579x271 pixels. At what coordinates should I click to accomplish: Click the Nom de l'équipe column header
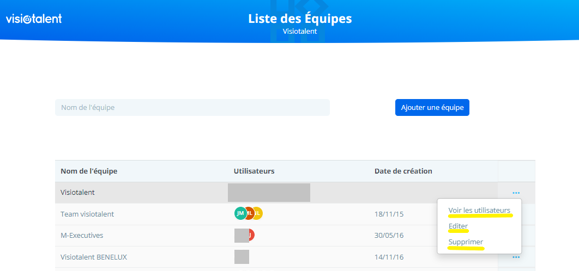pos(89,171)
